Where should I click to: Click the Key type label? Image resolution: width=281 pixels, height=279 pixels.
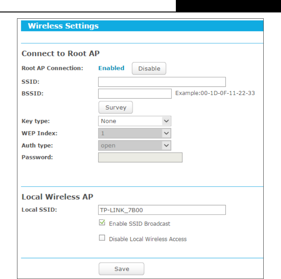[36, 121]
